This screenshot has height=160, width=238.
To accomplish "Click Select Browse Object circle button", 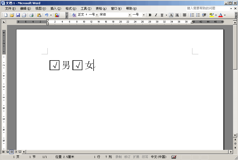I will click(235, 144).
